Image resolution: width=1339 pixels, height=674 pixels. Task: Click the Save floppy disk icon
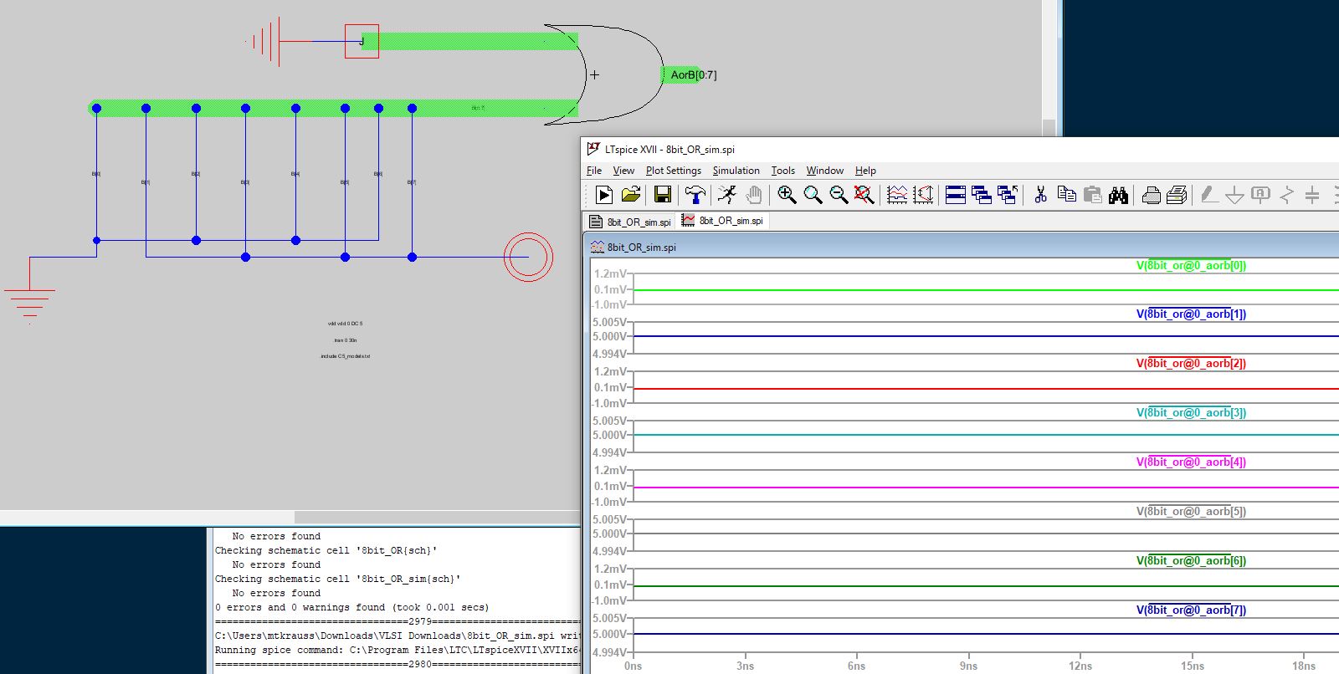coord(662,195)
